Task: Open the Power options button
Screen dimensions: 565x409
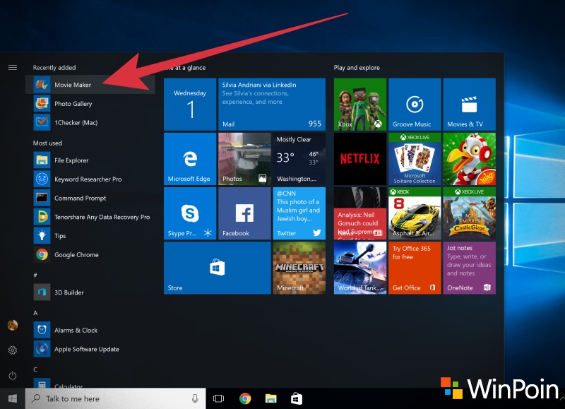Action: point(13,376)
